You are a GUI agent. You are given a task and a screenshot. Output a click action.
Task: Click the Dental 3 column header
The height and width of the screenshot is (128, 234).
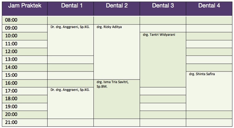(x=163, y=6)
